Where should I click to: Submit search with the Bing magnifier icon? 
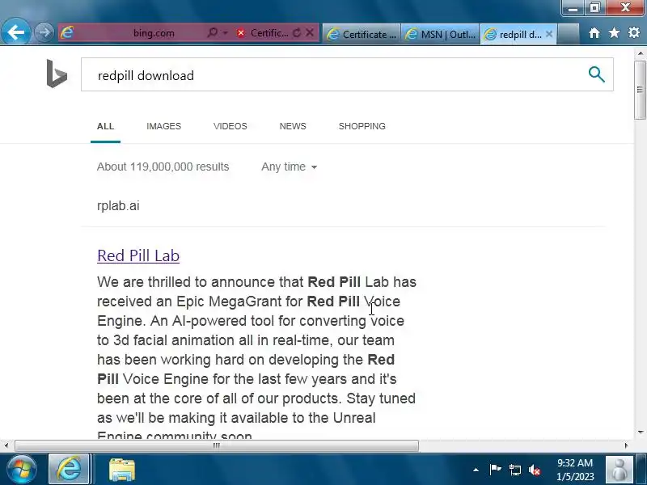[596, 74]
